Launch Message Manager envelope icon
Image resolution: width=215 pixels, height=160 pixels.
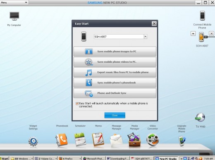pos(116,140)
